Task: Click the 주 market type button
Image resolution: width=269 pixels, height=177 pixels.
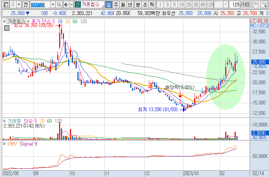Action: (x=13, y=4)
